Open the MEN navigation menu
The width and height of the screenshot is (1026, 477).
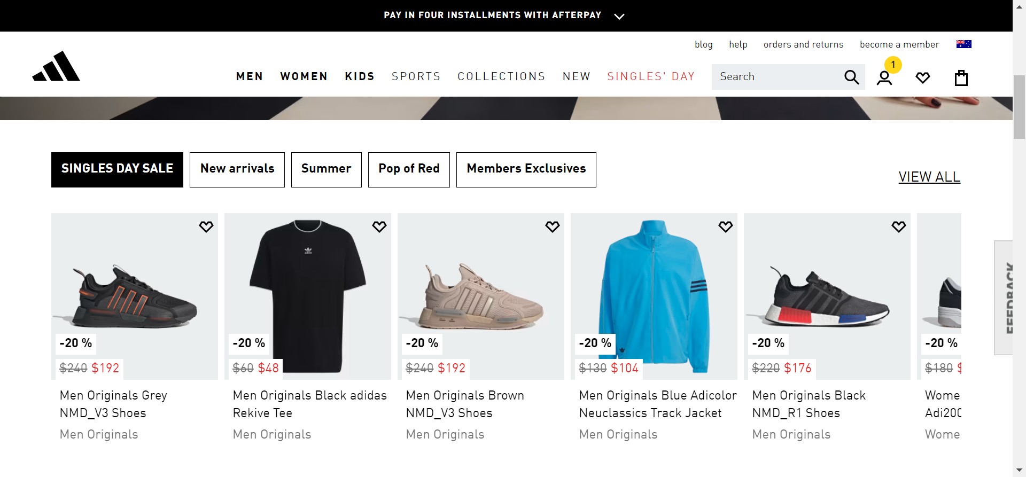[250, 76]
